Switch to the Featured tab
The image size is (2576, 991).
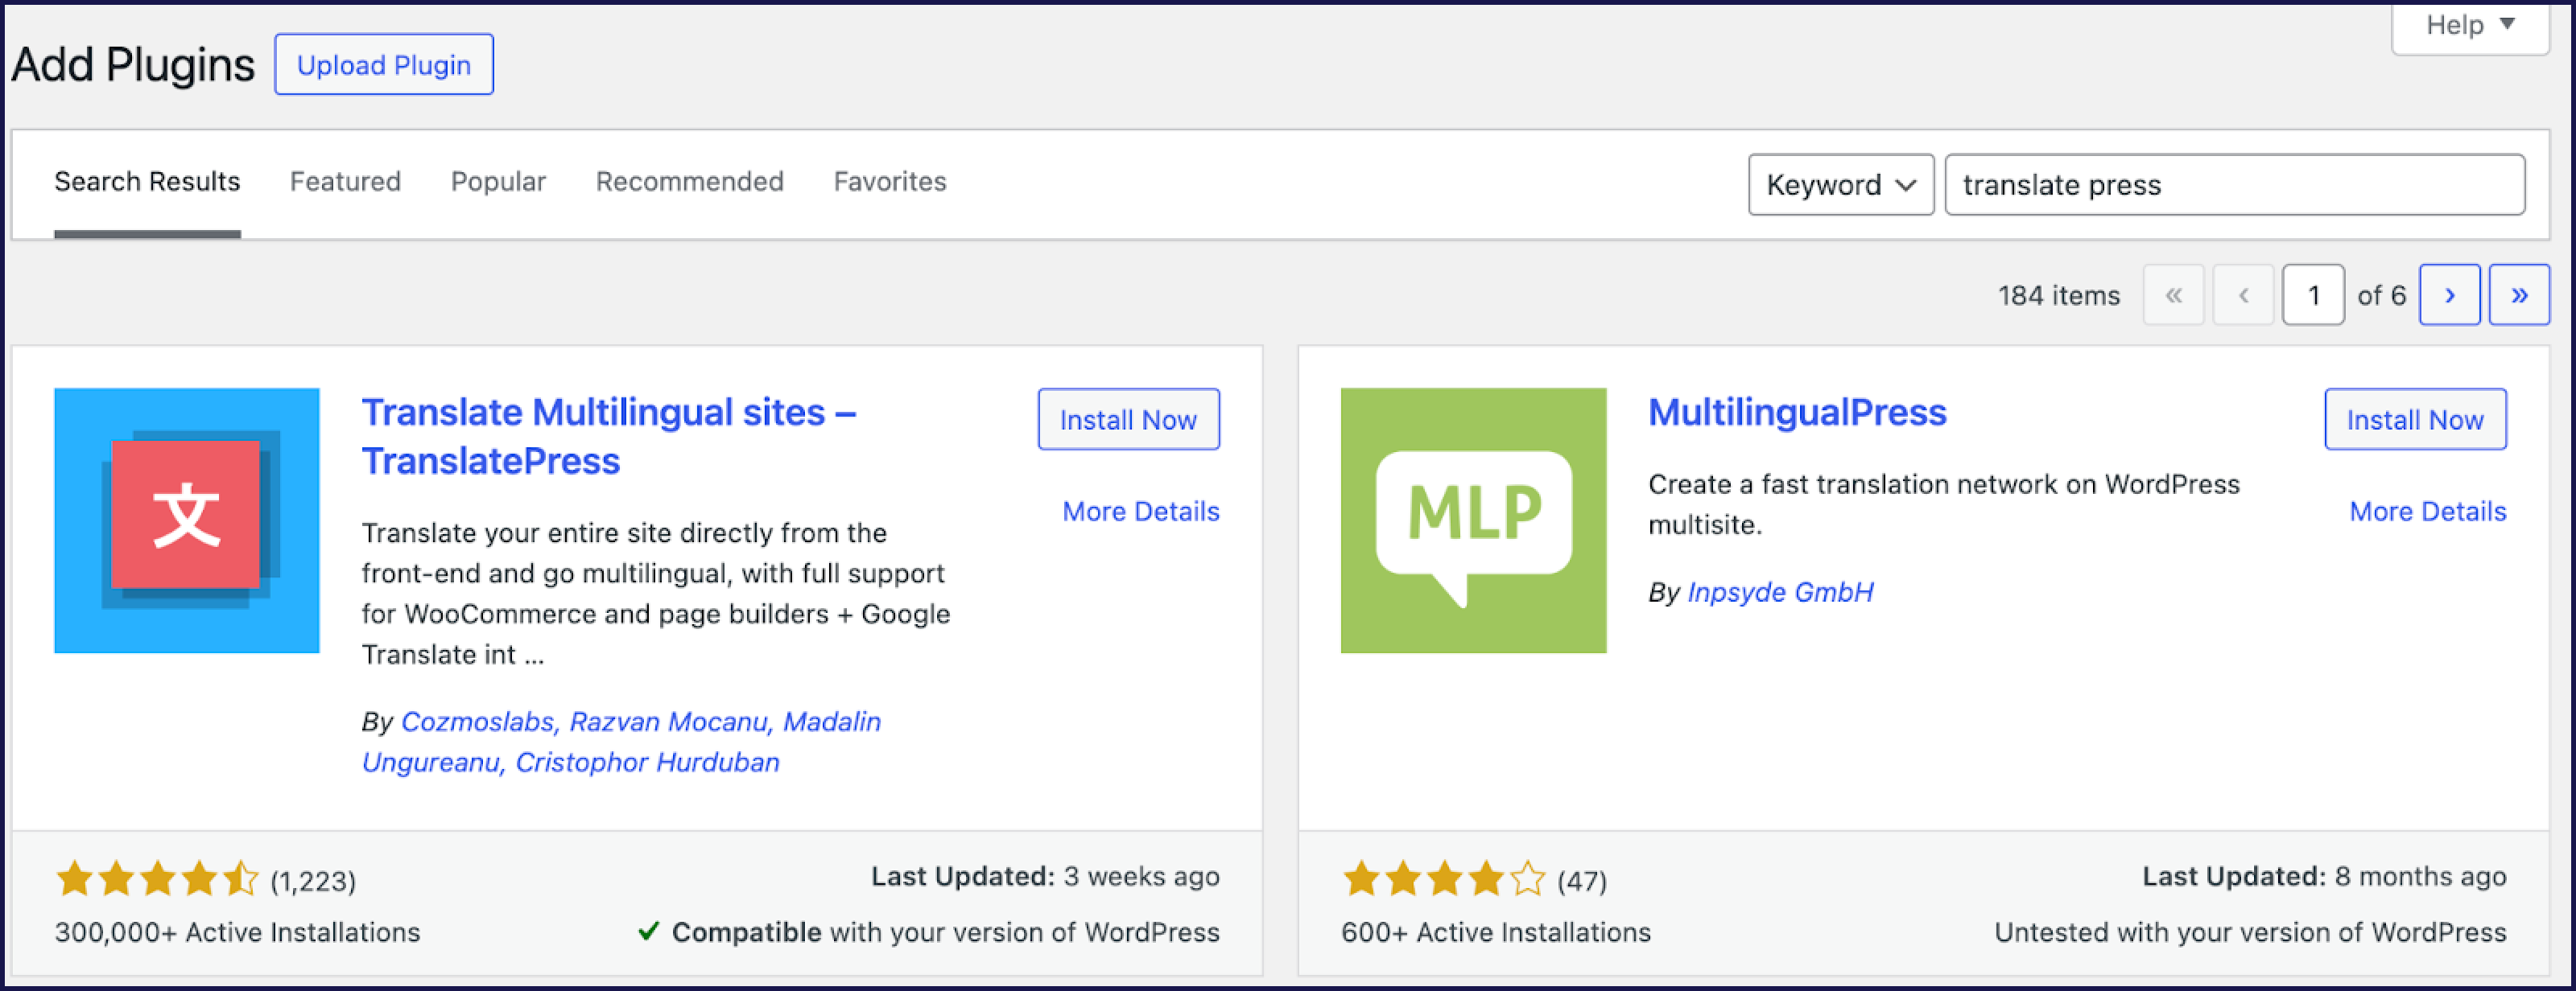[x=345, y=182]
